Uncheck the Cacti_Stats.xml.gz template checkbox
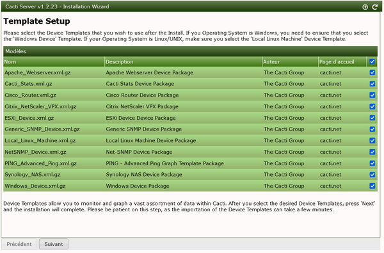This screenshot has width=384, height=253. [372, 84]
